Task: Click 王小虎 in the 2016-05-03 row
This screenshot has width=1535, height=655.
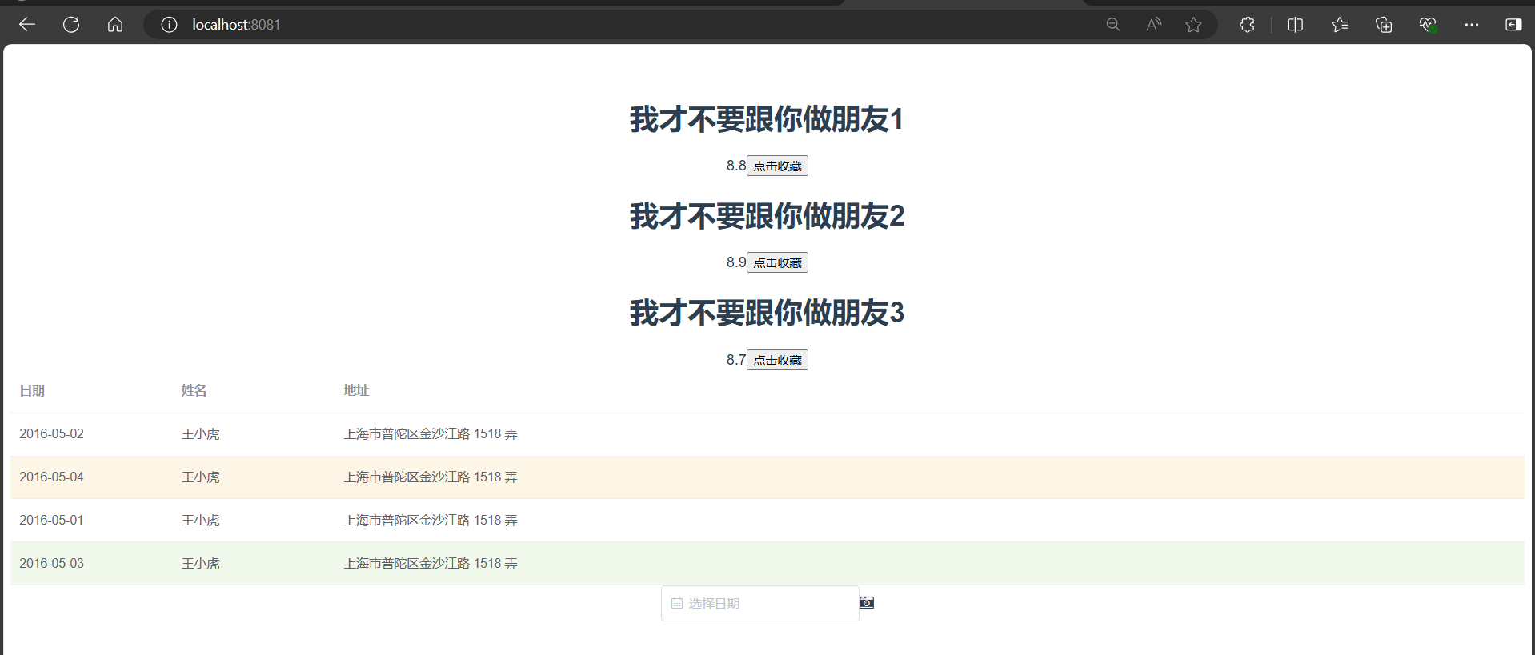Action: 200,564
